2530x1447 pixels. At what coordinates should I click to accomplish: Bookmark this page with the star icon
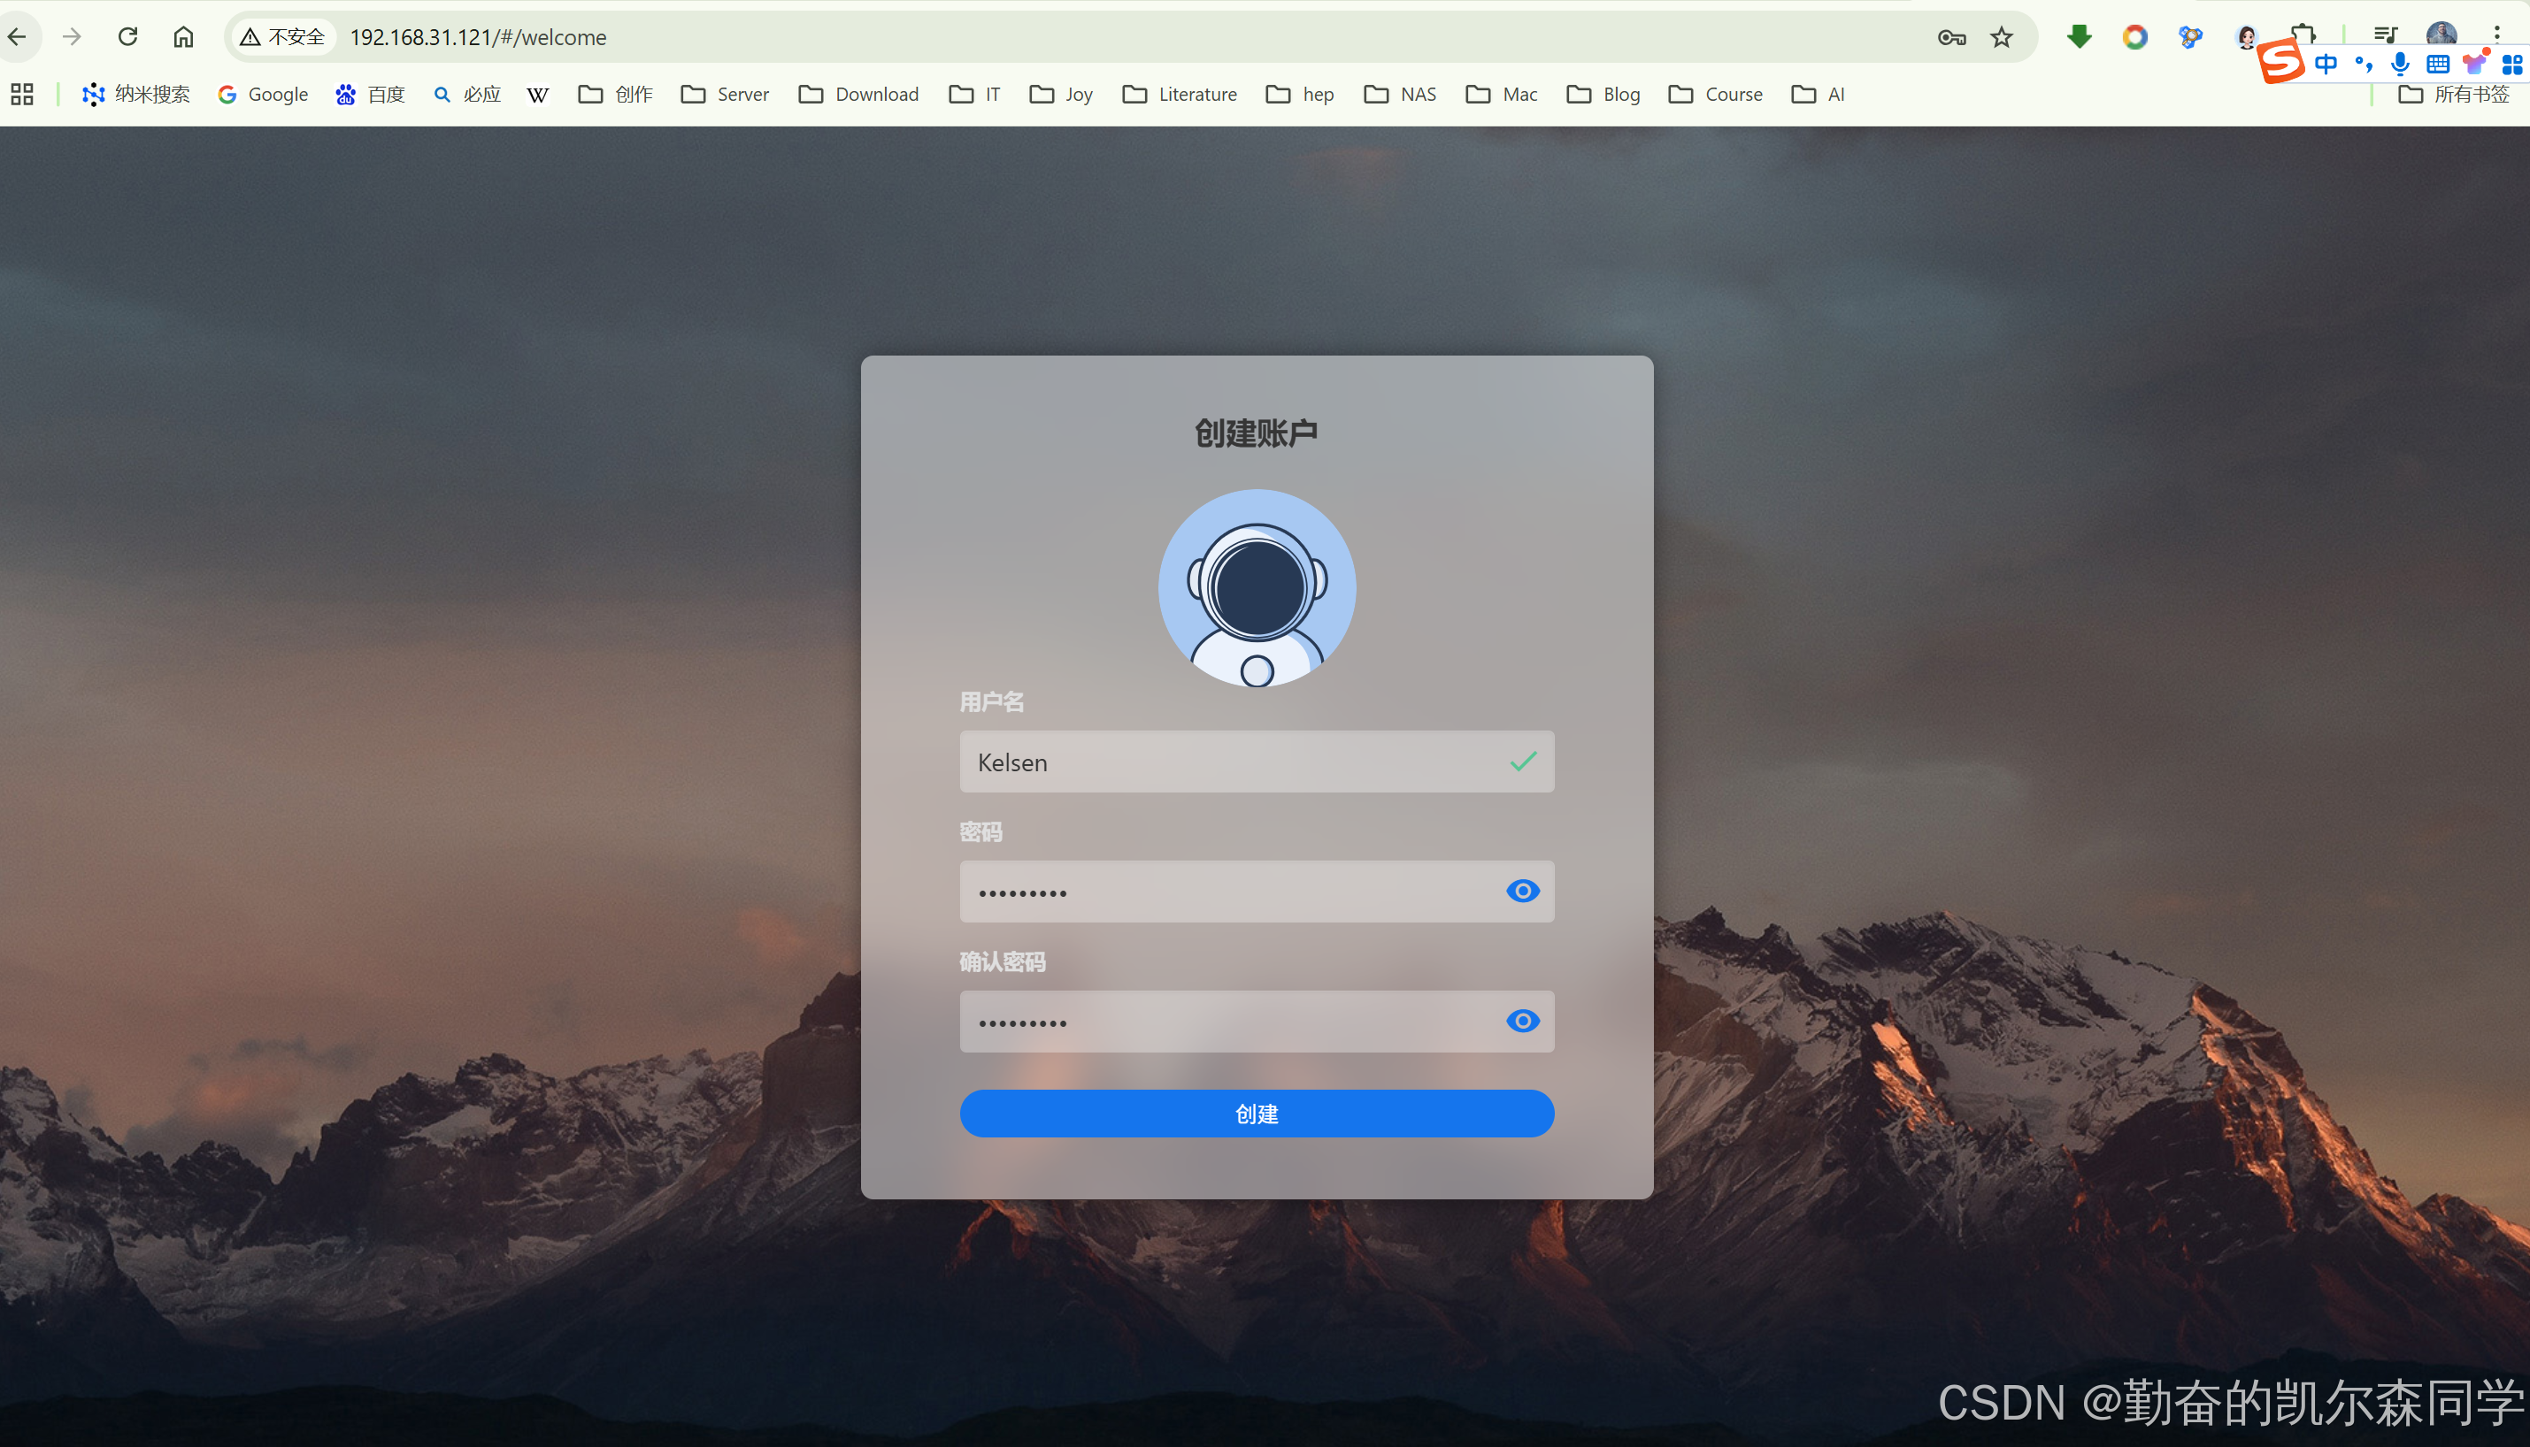2001,37
